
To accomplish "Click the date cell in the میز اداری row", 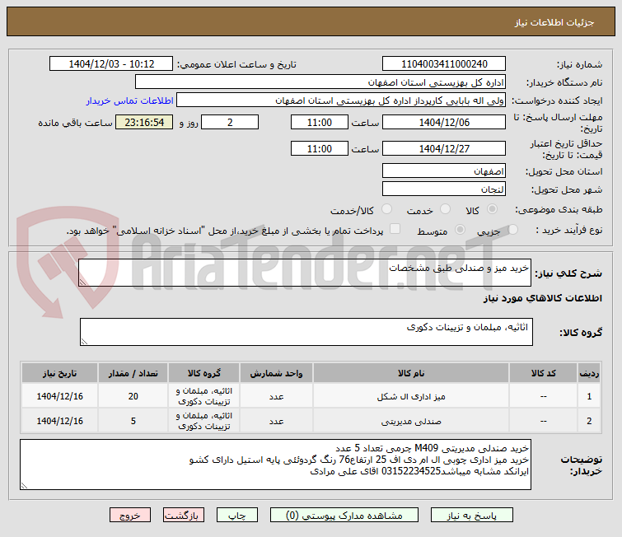I will click(x=59, y=396).
